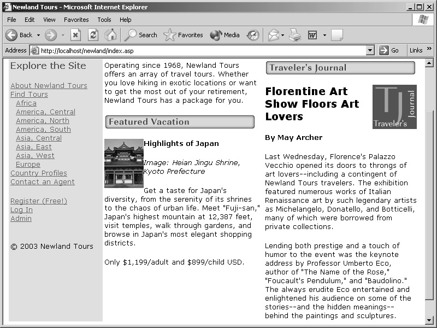Open the View menu
The image size is (437, 328).
[x=49, y=20]
